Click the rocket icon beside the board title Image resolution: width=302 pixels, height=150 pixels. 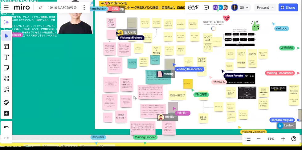pos(41,7)
